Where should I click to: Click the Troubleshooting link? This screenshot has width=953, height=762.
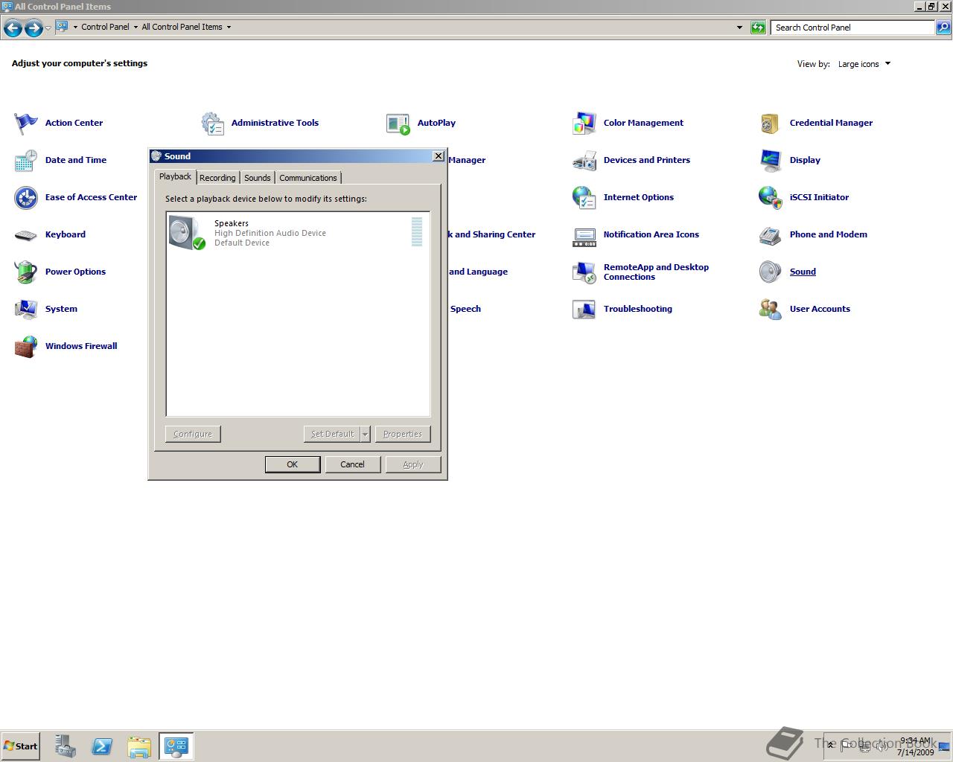pos(637,309)
